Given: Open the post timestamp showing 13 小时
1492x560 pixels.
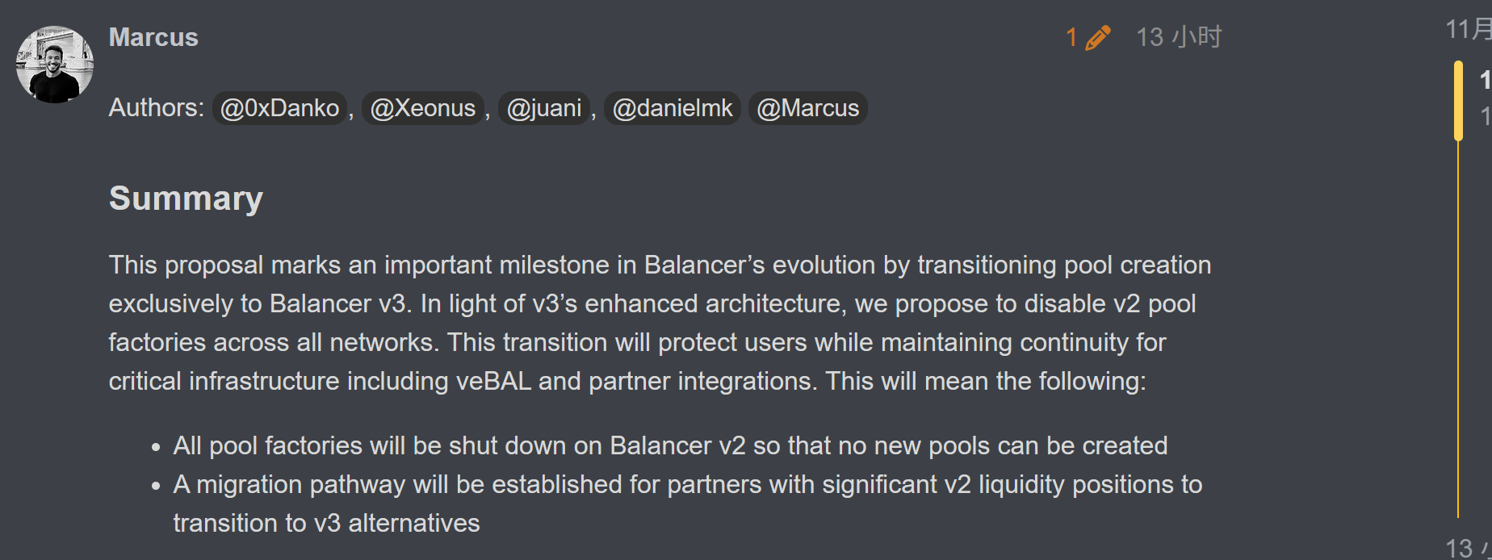Looking at the screenshot, I should (x=1179, y=37).
